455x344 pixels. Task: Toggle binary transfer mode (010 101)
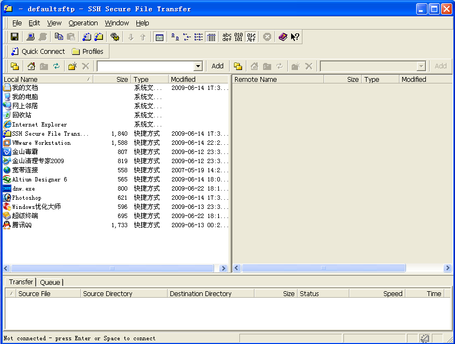(x=239, y=37)
